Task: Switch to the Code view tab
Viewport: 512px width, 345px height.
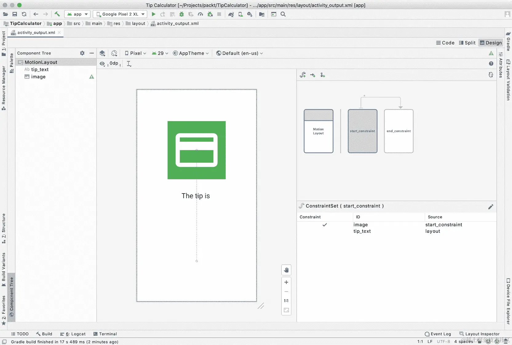Action: (x=445, y=43)
